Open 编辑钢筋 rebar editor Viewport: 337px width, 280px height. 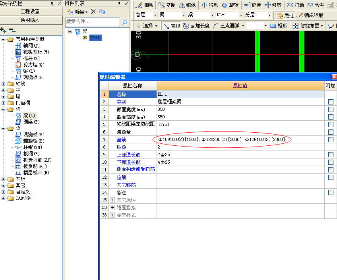point(310,15)
